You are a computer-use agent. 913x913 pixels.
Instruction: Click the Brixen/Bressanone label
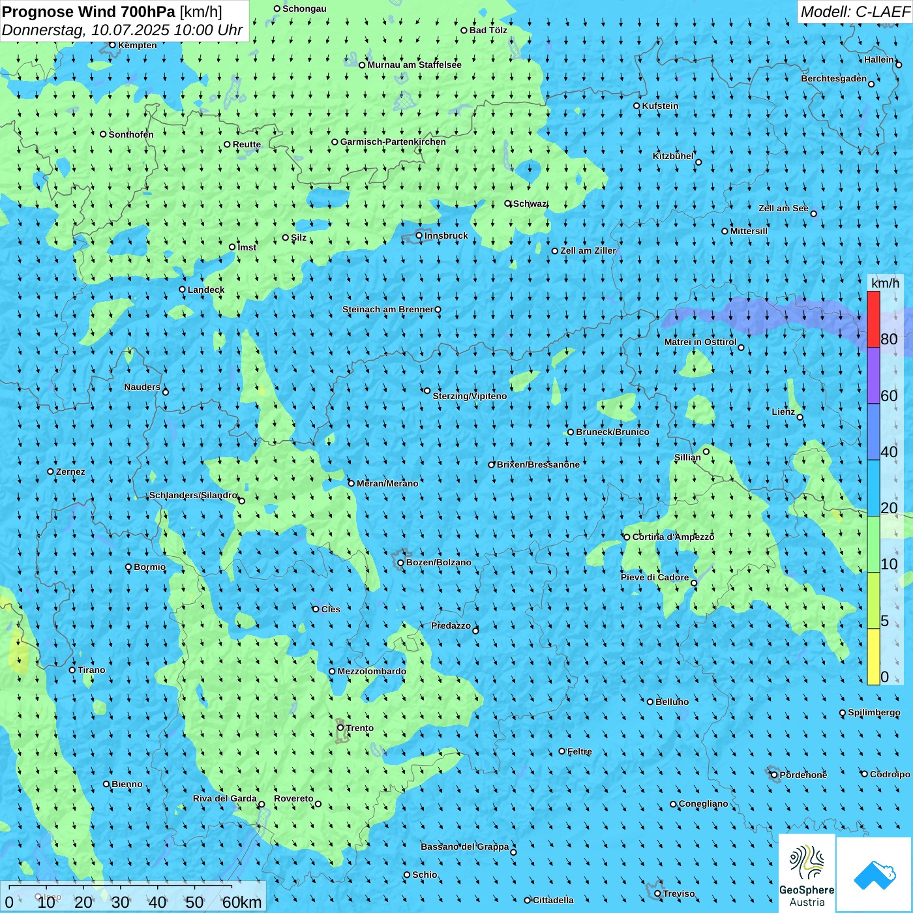click(538, 464)
